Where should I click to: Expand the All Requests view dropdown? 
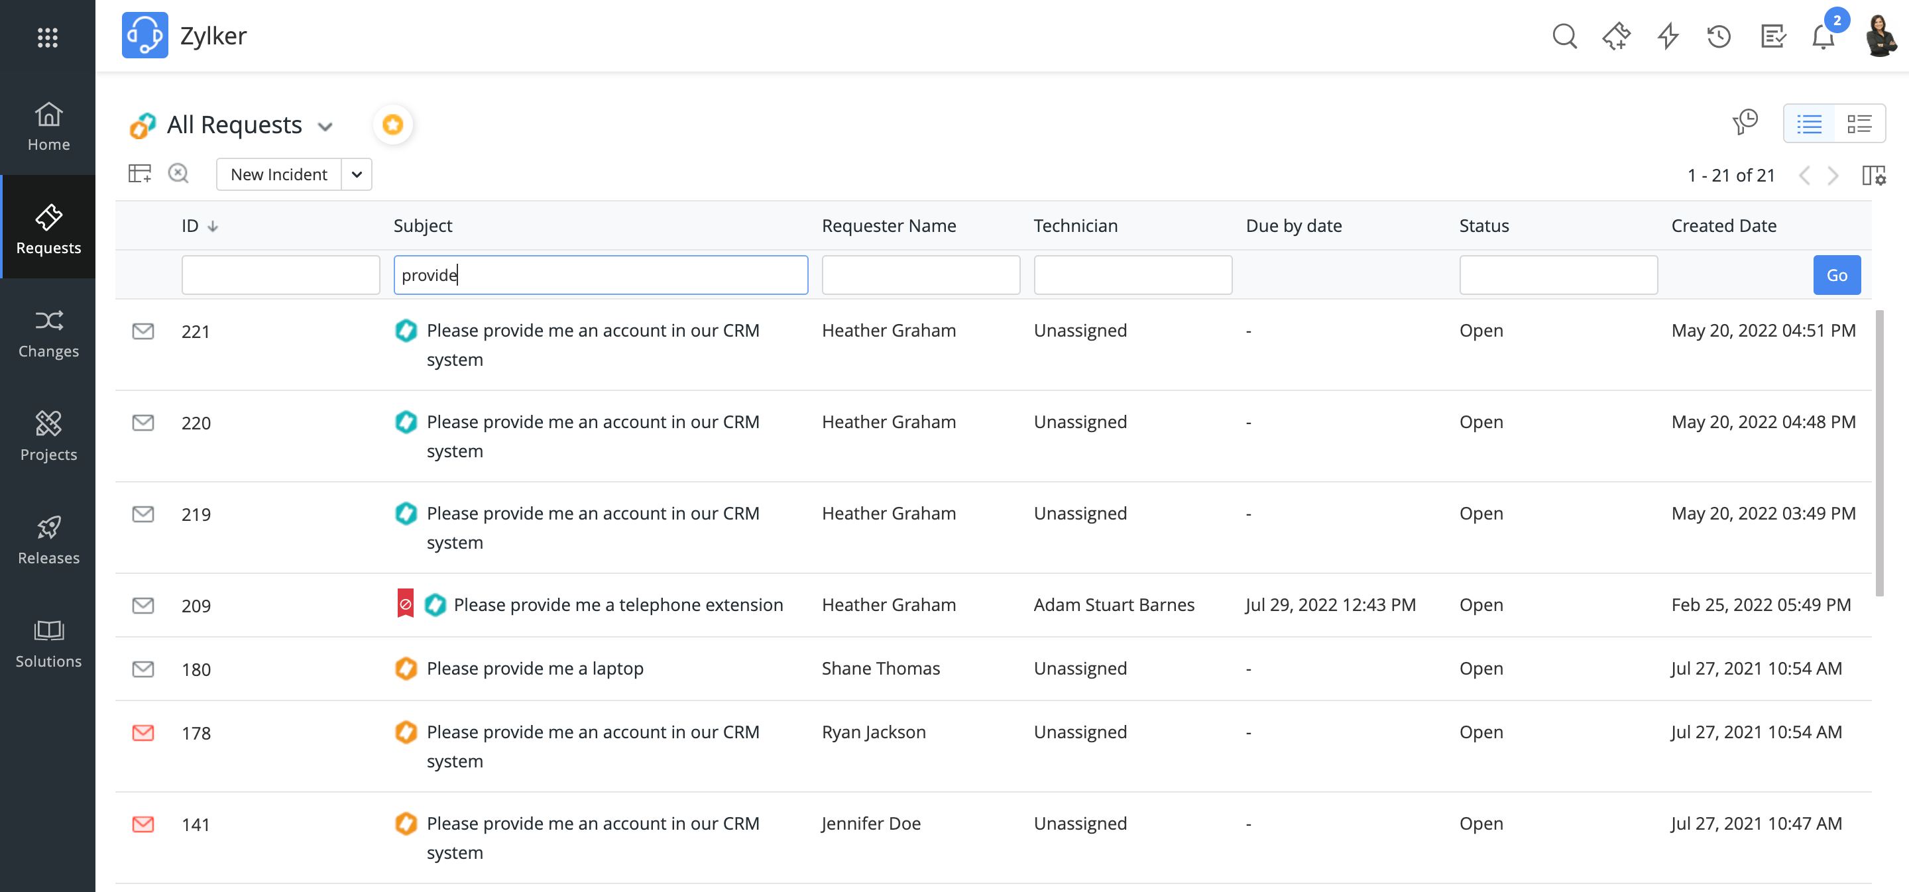(325, 127)
